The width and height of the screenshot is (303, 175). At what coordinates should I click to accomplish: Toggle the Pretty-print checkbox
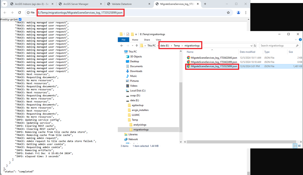tap(20, 19)
